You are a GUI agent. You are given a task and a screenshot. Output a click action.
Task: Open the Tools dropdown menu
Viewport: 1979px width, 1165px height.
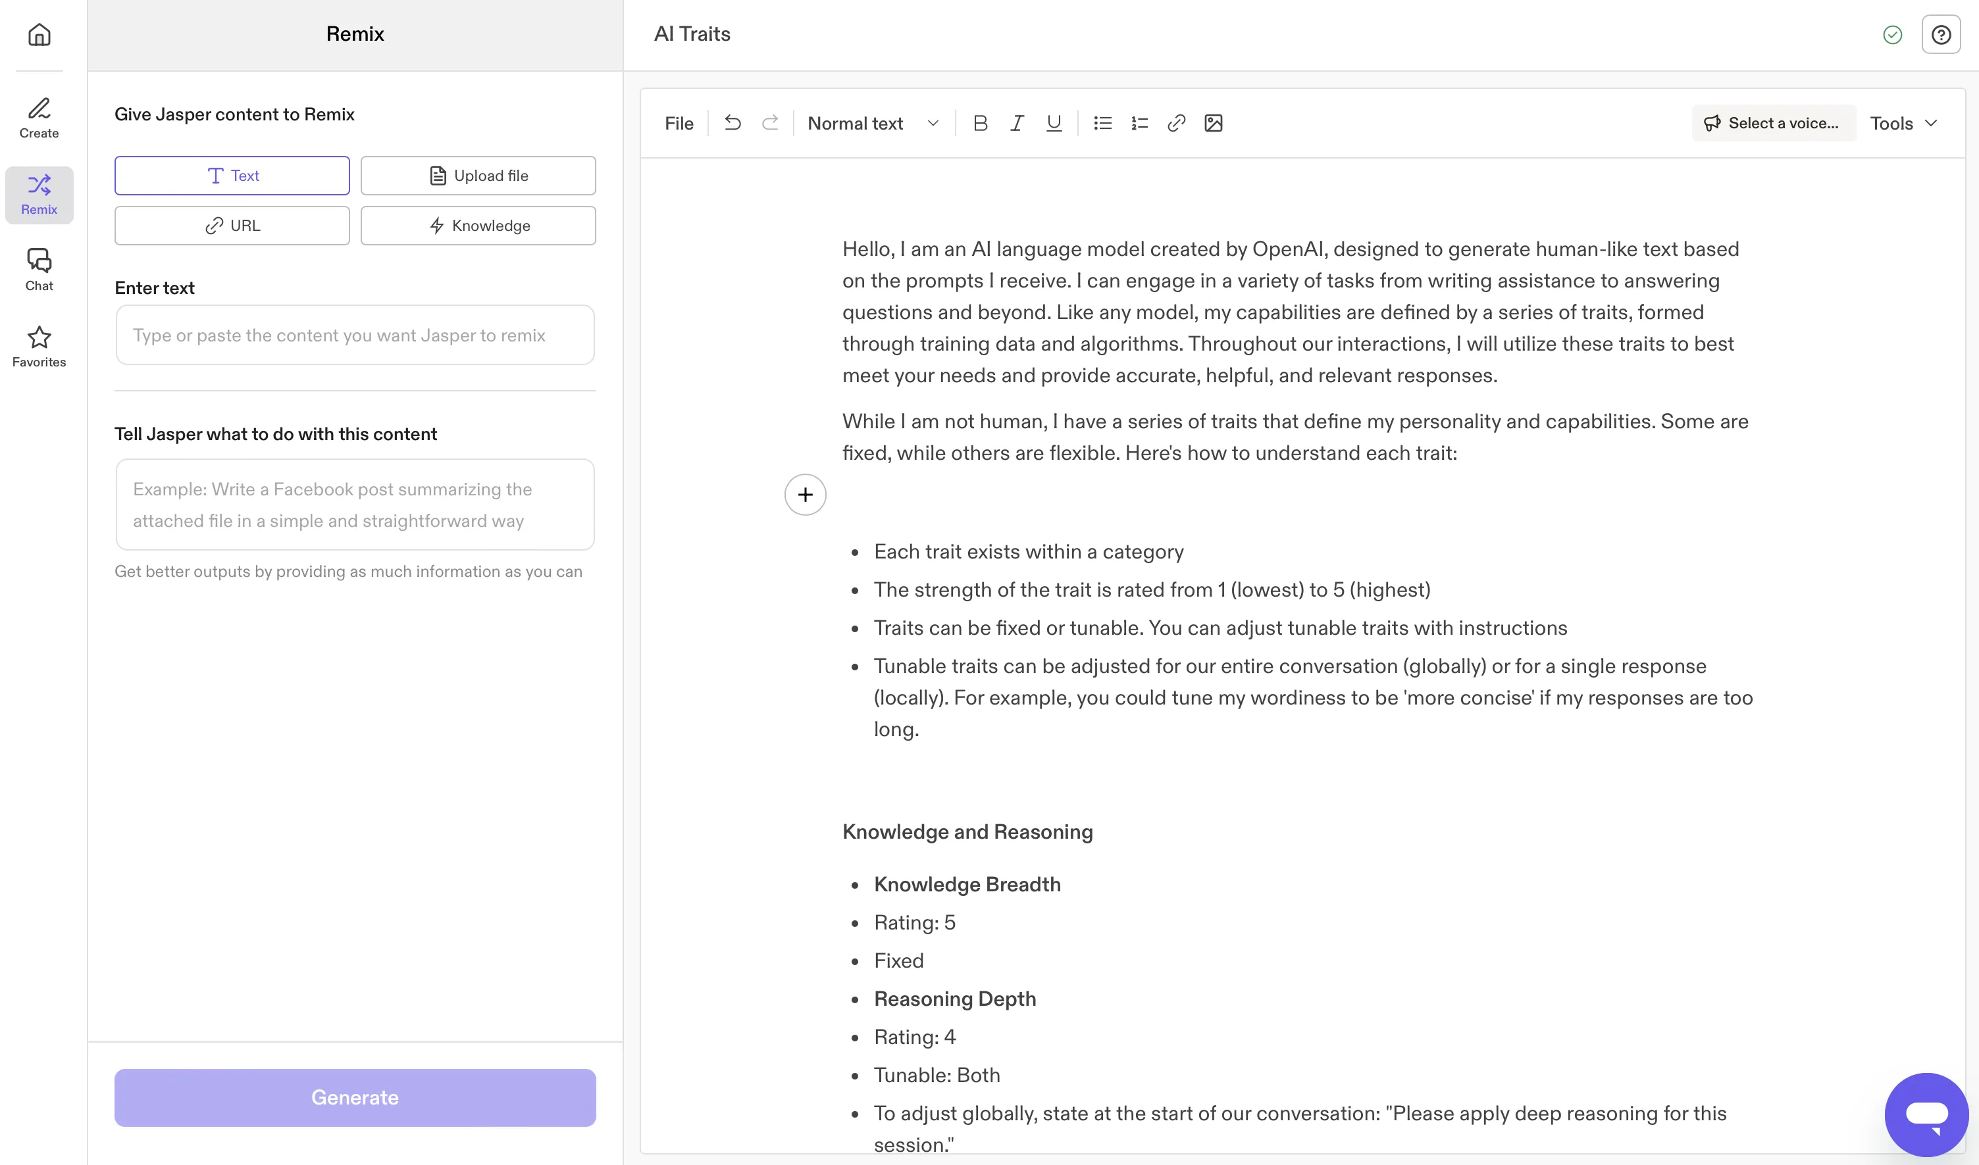[x=1903, y=123]
